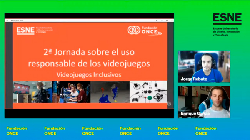The image size is (250, 140).
Task: Open the slide photo of gamers at computers
Action: pyautogui.click(x=71, y=92)
